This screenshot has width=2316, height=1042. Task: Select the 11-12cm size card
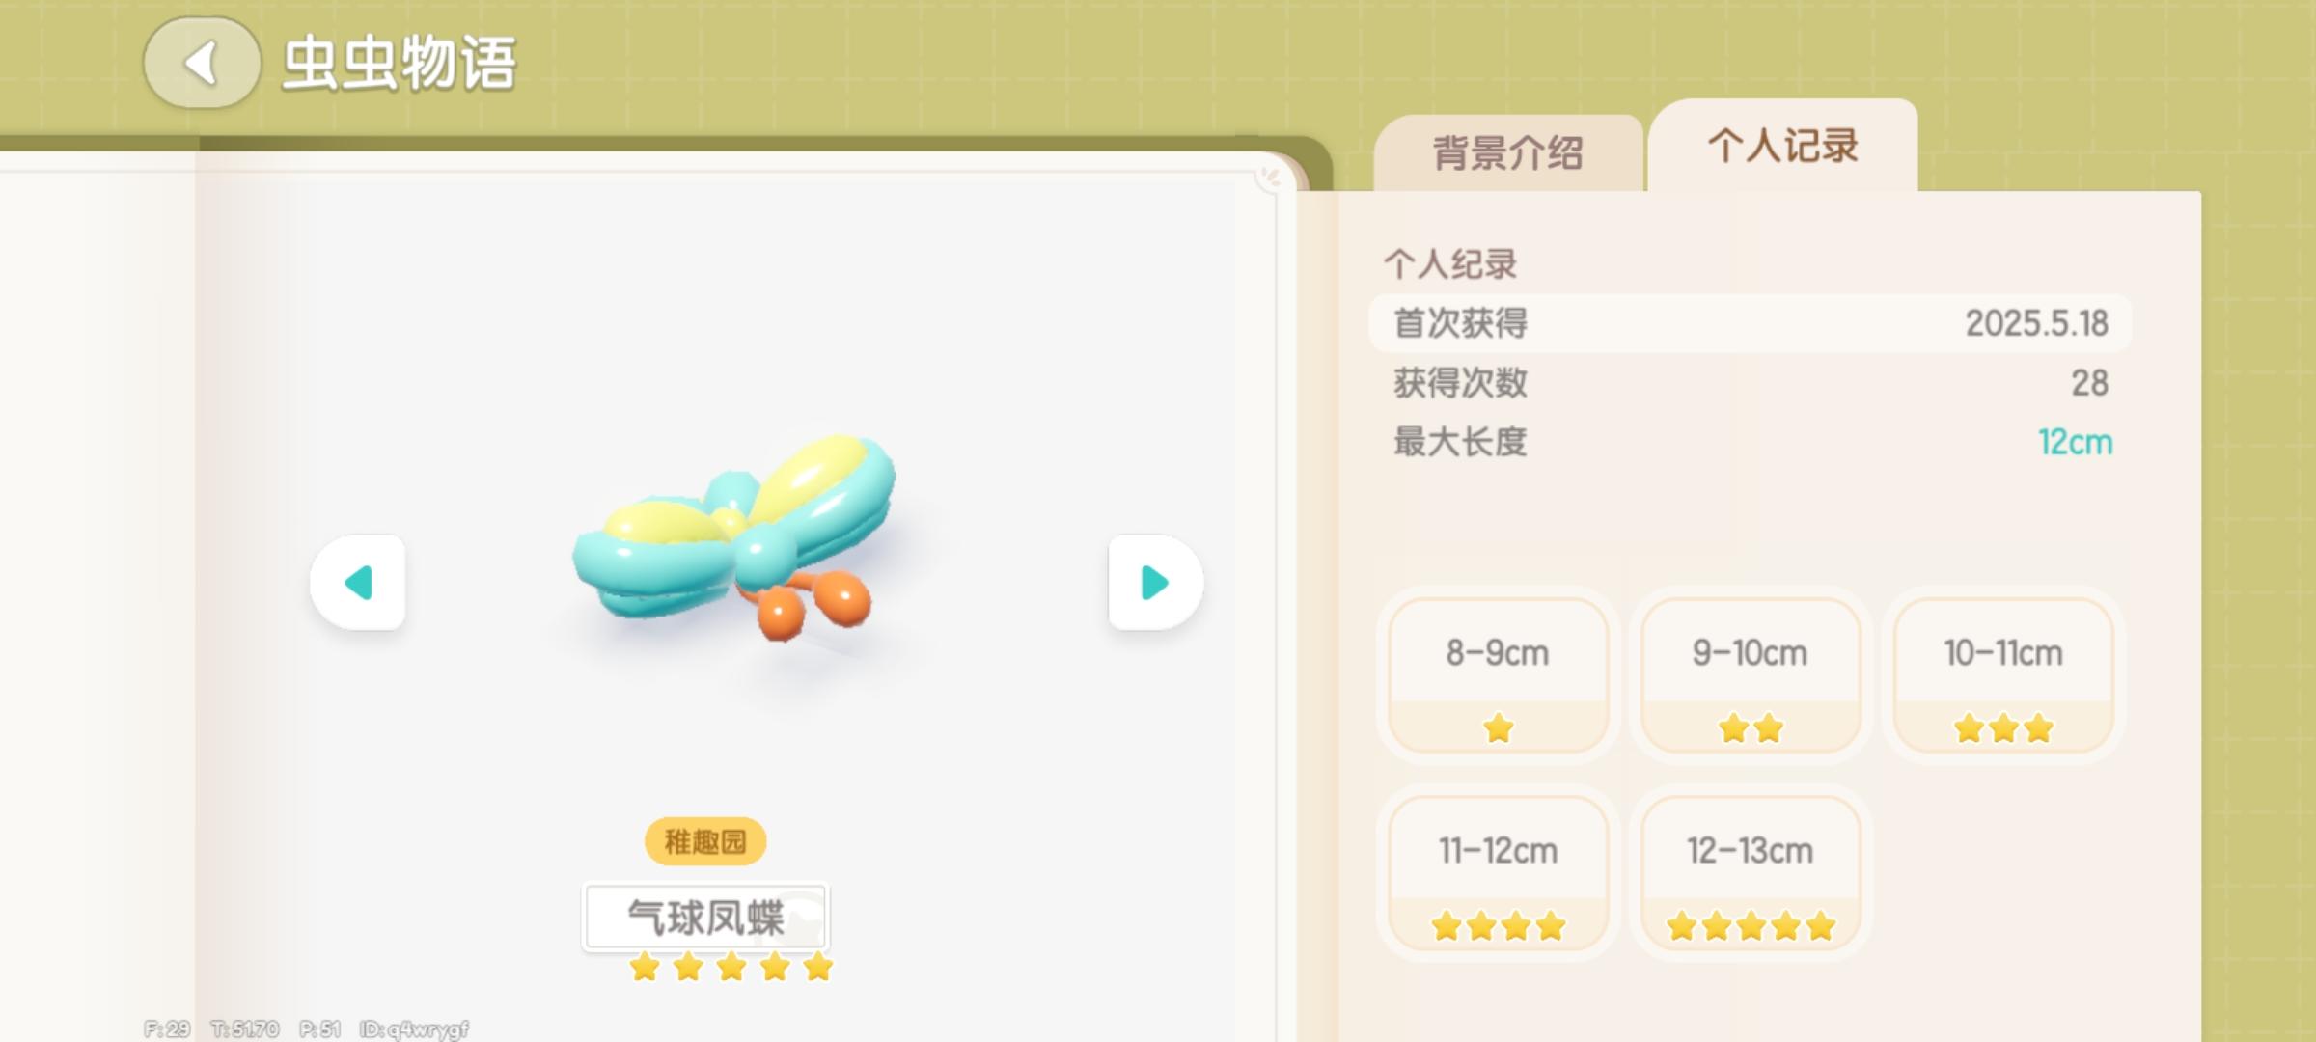point(1498,873)
